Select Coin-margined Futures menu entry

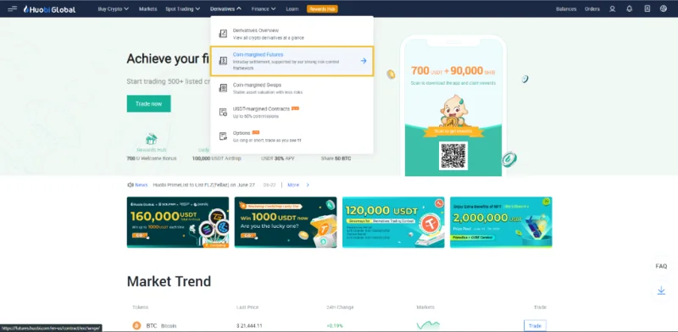[292, 61]
